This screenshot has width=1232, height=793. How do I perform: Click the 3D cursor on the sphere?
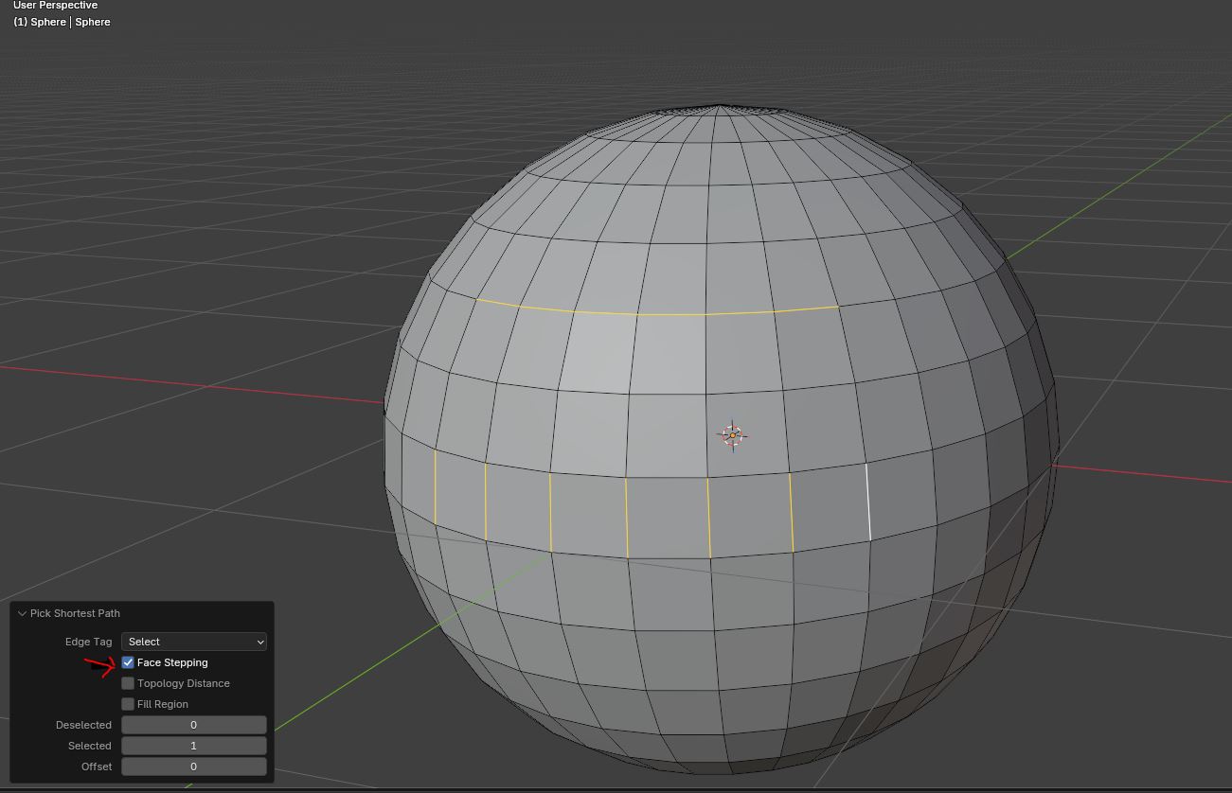(732, 435)
